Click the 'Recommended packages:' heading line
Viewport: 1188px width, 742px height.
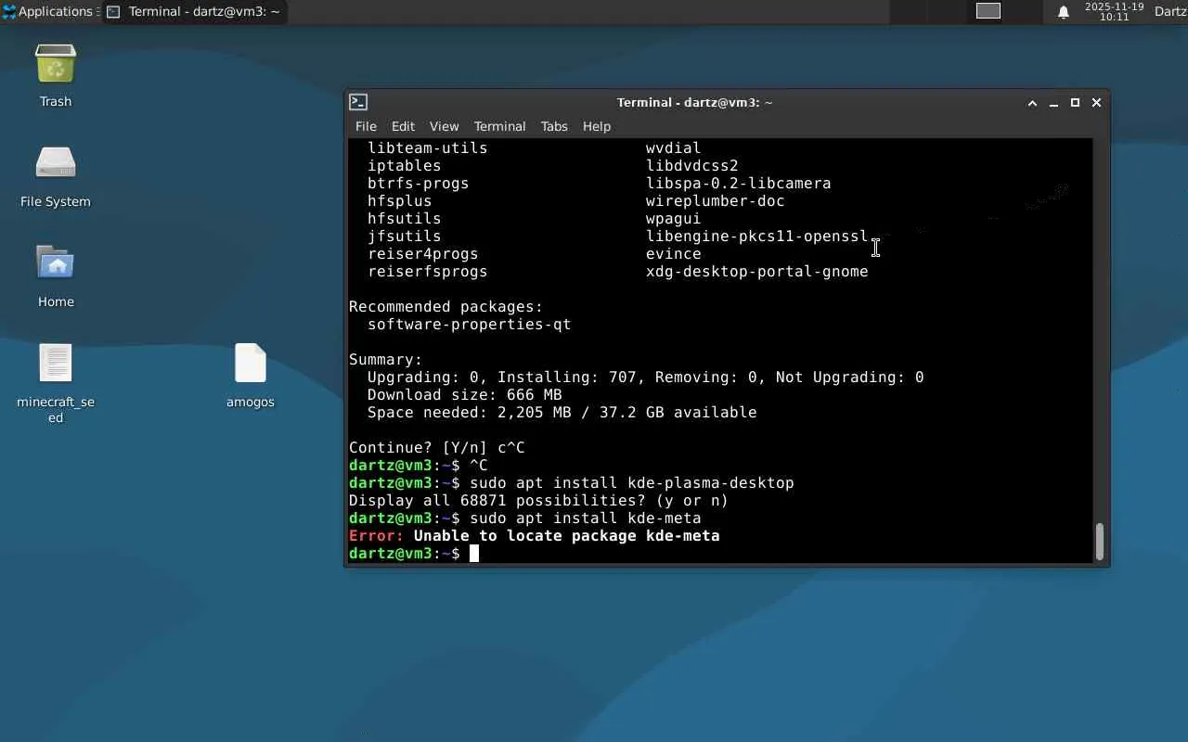pyautogui.click(x=446, y=307)
